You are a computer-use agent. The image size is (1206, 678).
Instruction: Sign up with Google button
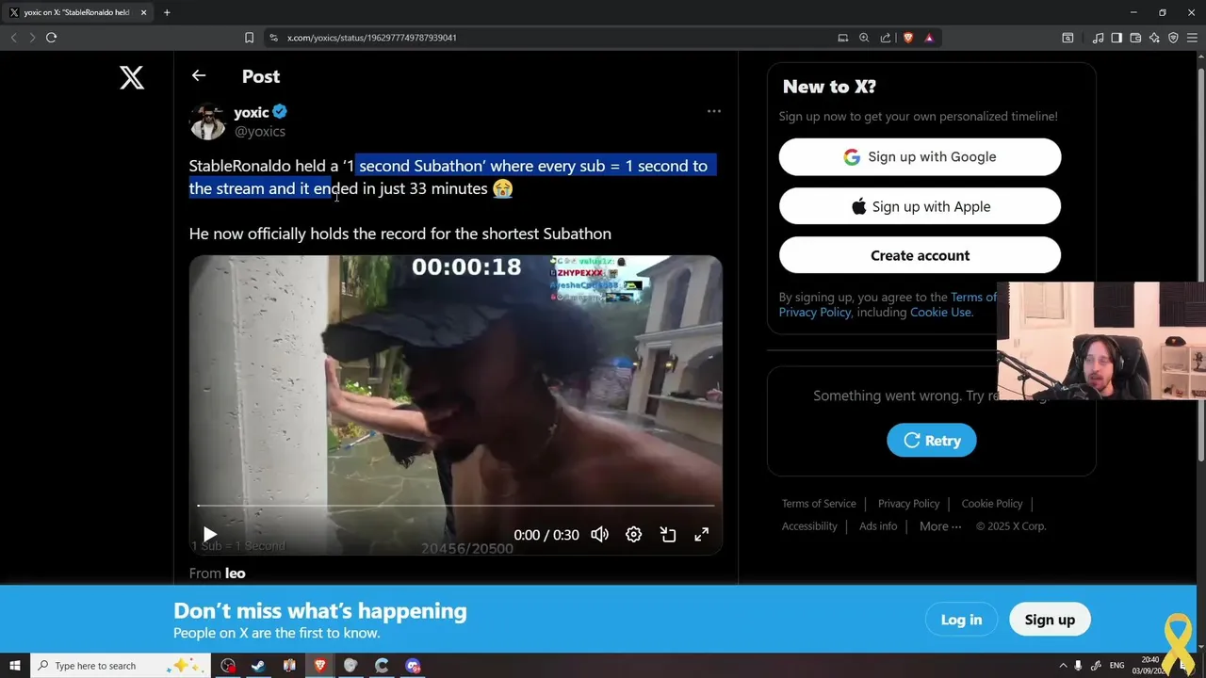[x=920, y=157]
